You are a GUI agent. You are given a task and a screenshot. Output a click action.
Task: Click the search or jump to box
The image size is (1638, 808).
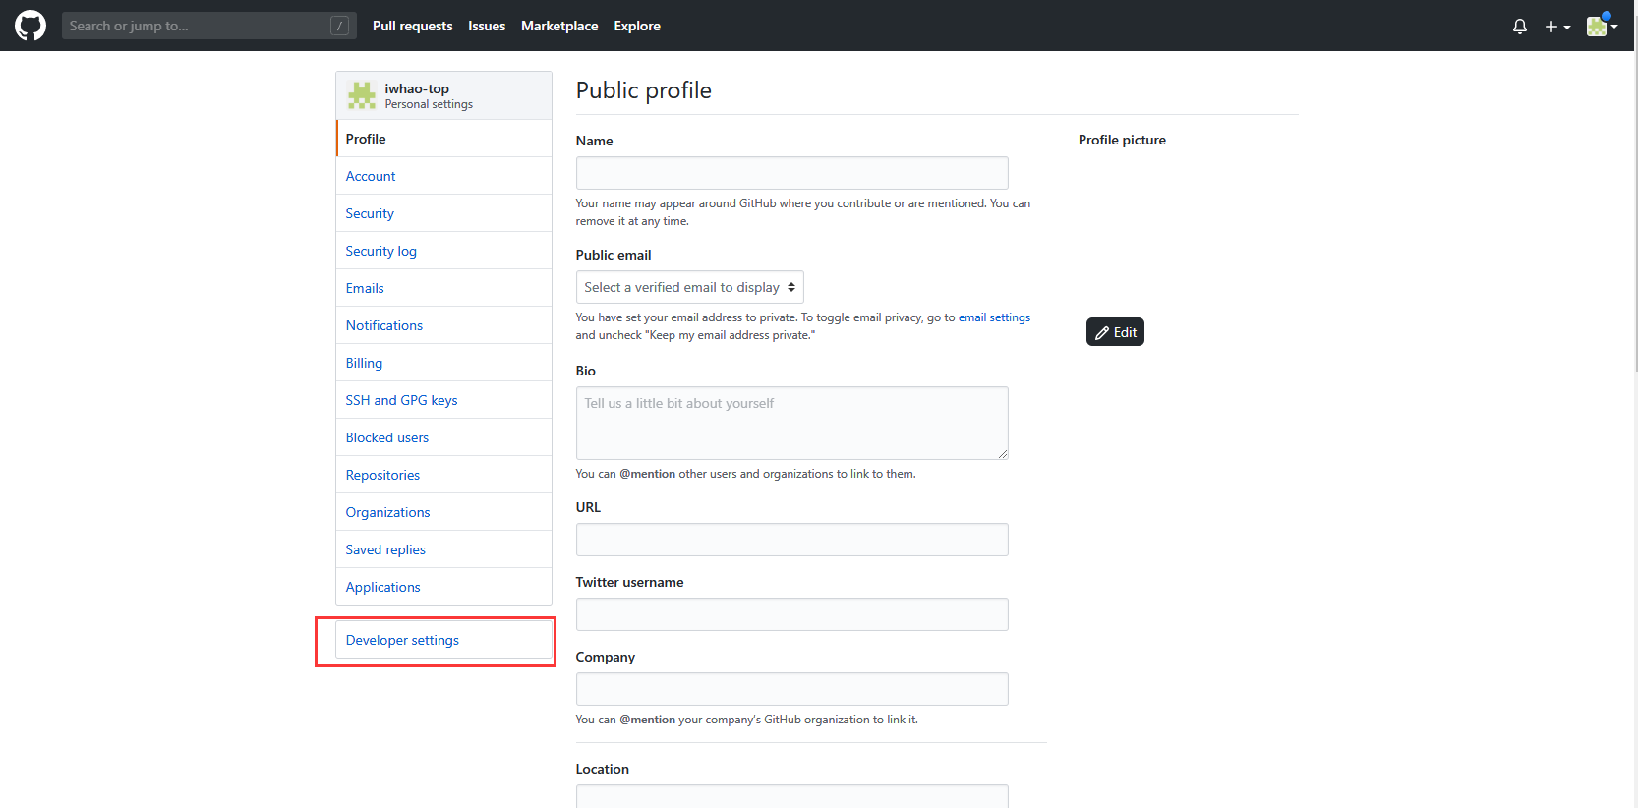[x=197, y=26]
